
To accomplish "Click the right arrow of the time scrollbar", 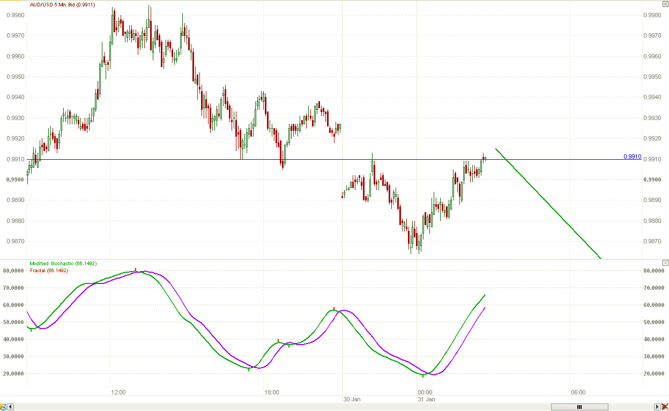I will point(657,407).
